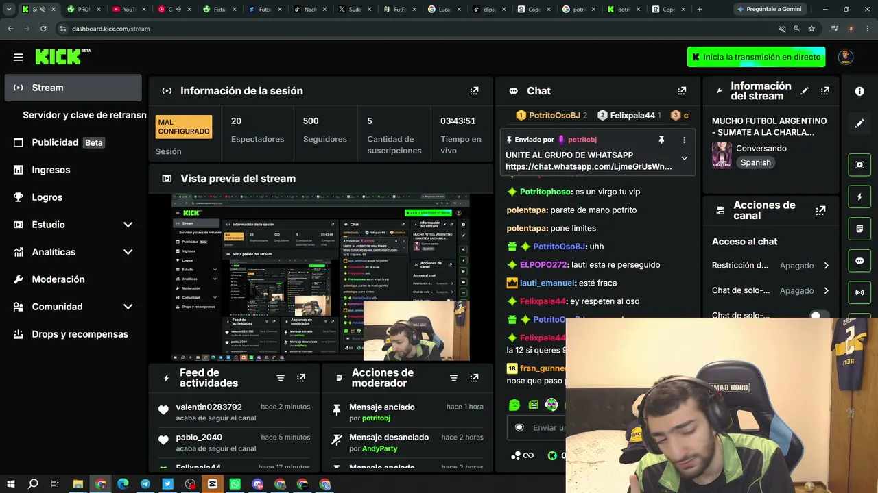Pop out the Información del stream panel
Viewport: 878px width, 493px height.
pyautogui.click(x=825, y=91)
